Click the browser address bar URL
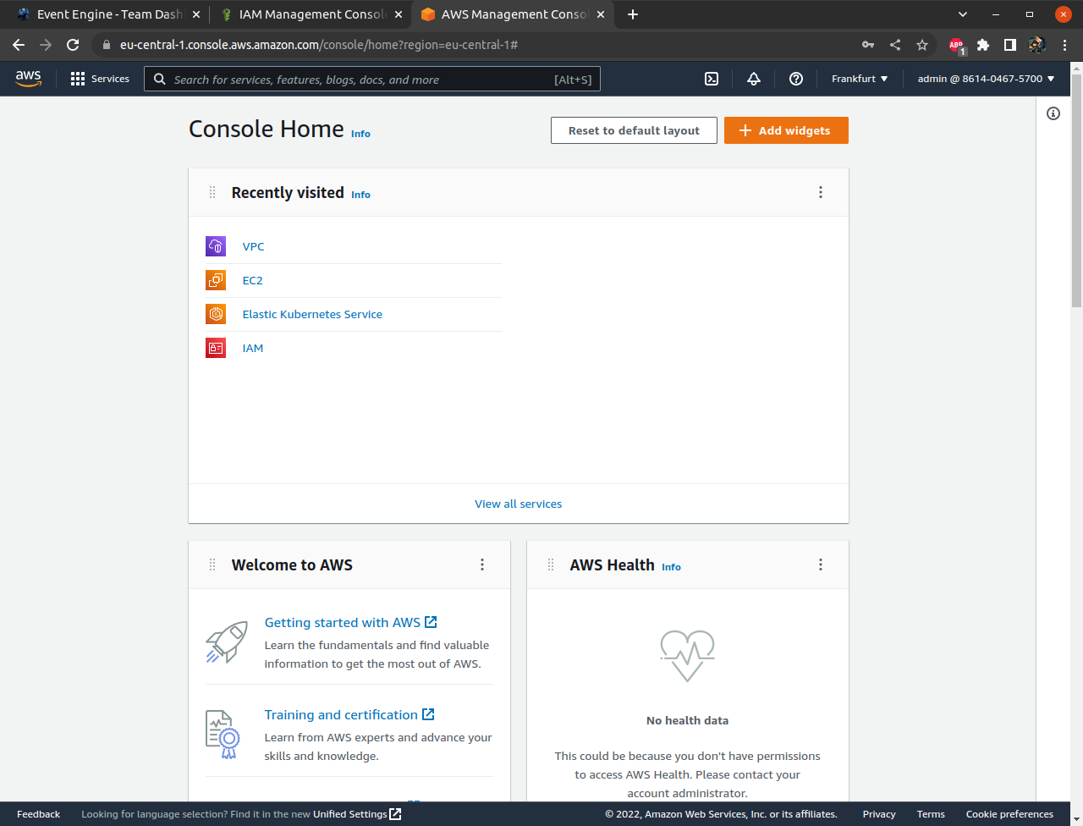 pos(318,45)
